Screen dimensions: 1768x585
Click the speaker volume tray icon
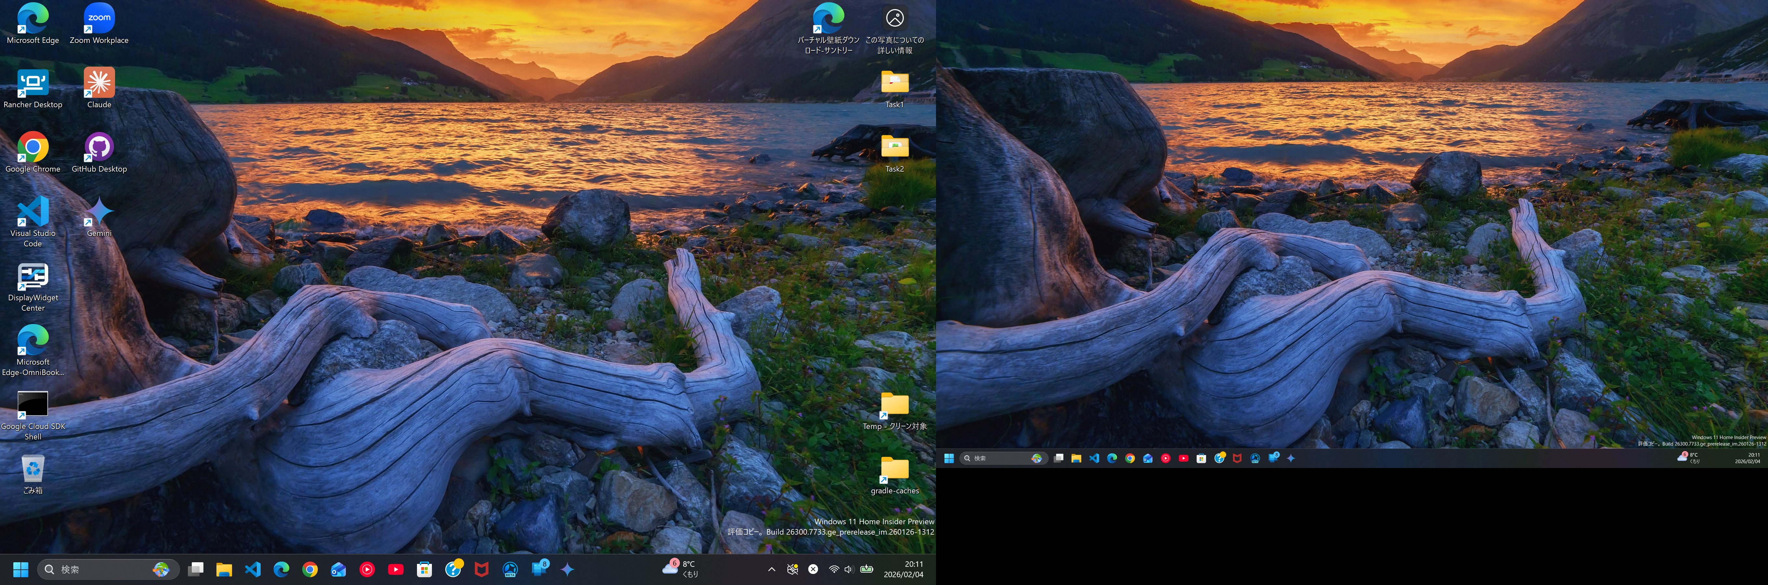[x=848, y=569]
